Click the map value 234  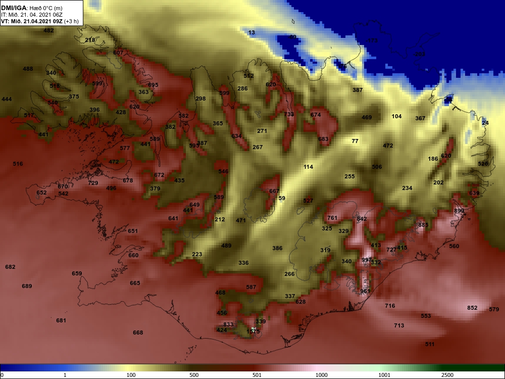point(407,188)
